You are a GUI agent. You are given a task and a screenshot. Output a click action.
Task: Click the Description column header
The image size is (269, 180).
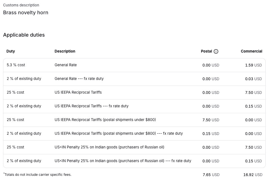pyautogui.click(x=65, y=51)
